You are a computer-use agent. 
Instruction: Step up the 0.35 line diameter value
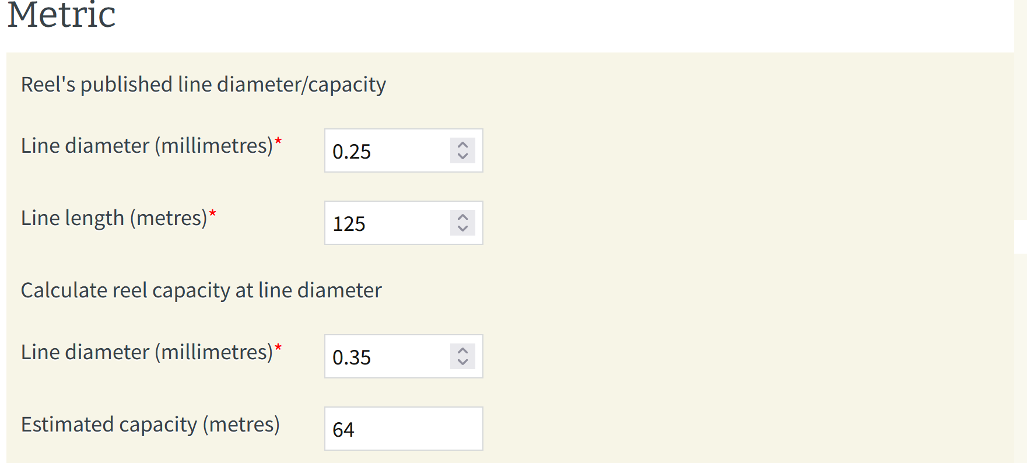(462, 350)
